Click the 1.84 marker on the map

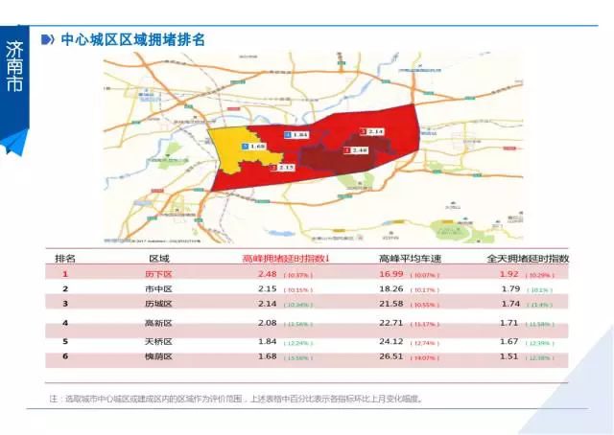click(x=296, y=137)
